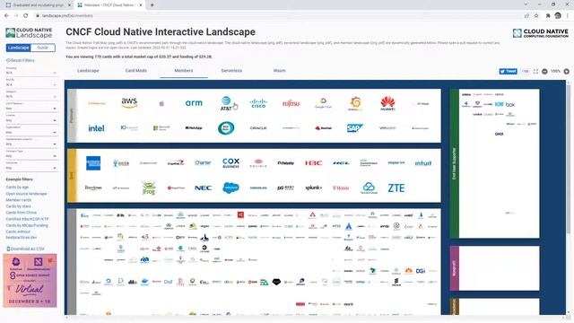
Task: Click the Cox Business logo
Action: (230, 163)
